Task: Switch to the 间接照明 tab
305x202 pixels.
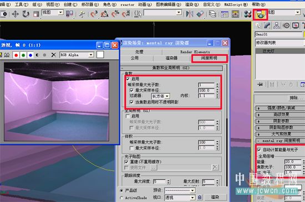Action: 209,58
